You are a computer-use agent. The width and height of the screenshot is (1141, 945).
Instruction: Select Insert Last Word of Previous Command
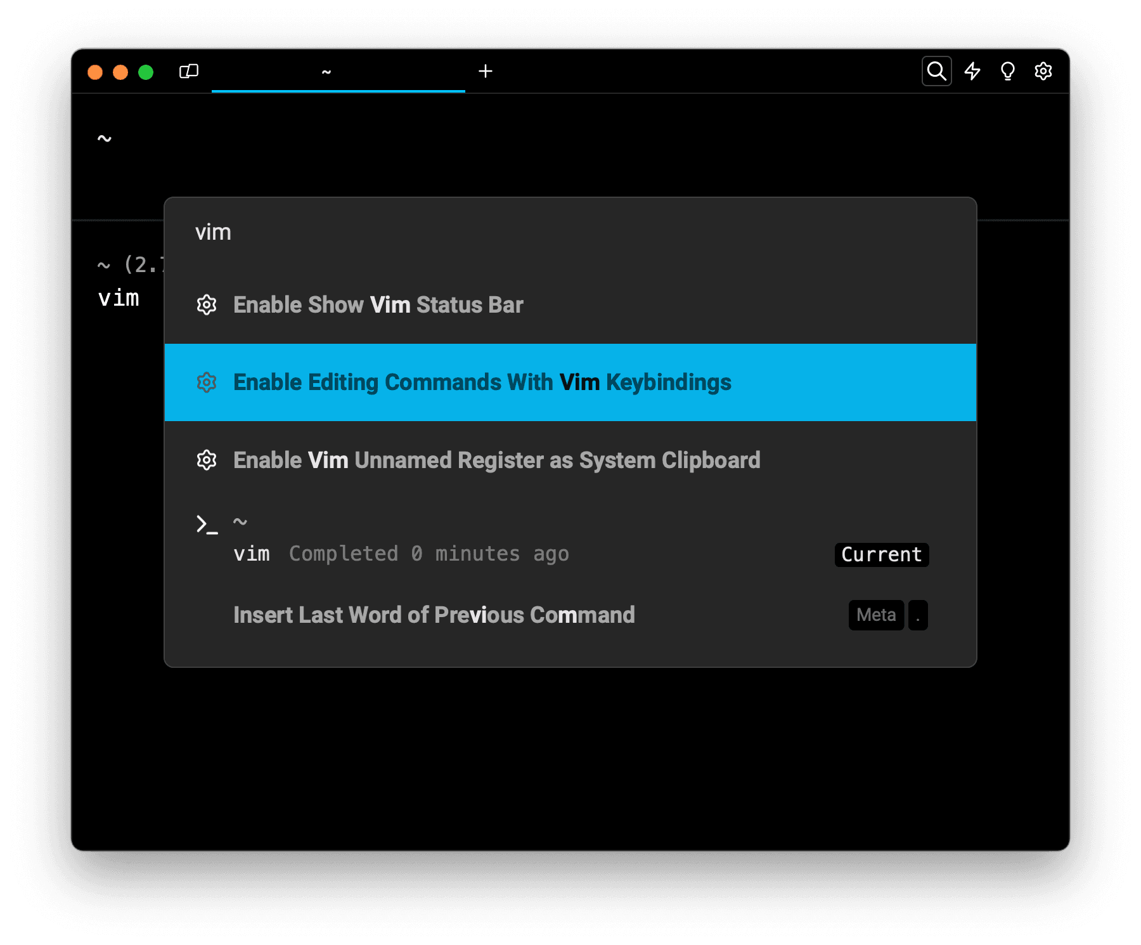[x=434, y=615]
